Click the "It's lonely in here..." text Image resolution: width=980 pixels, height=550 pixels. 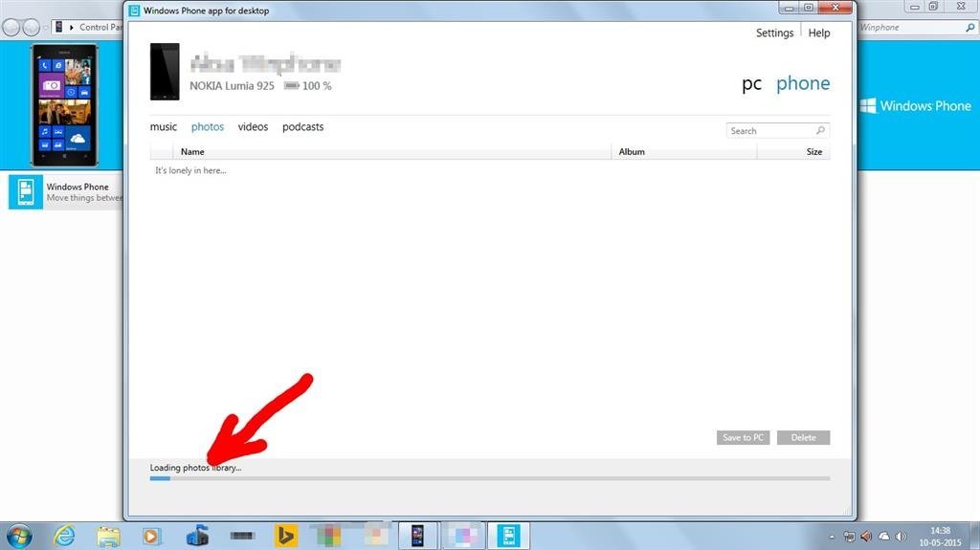pos(190,170)
